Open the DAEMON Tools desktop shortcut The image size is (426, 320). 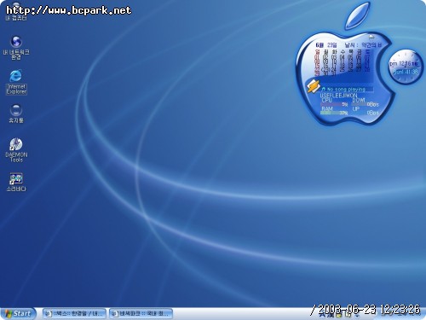pos(16,150)
